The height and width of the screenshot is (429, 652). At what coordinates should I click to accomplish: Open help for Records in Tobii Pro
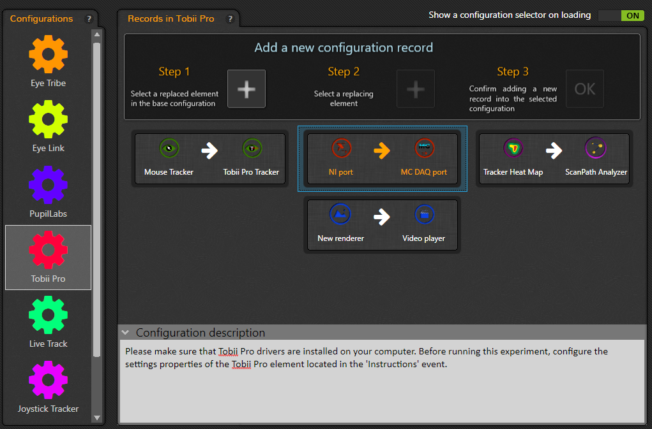(x=230, y=19)
